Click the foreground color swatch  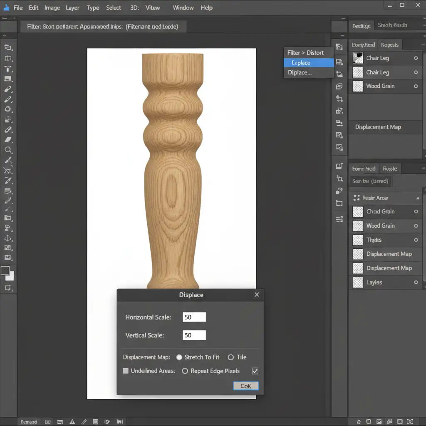tap(5, 270)
